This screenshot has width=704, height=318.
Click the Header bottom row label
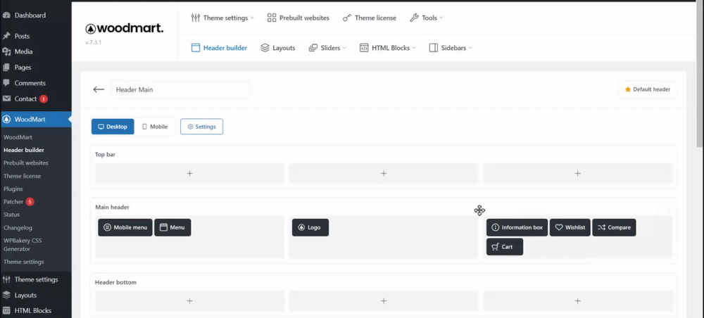pos(116,282)
